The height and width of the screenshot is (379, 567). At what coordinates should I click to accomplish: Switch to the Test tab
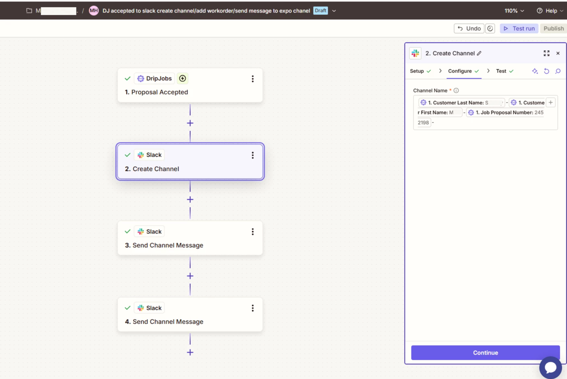pos(501,71)
